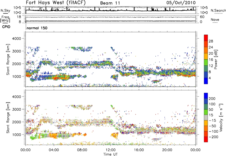
Task: Click the '4000' range tick on the power panel
Action: pyautogui.click(x=16, y=39)
